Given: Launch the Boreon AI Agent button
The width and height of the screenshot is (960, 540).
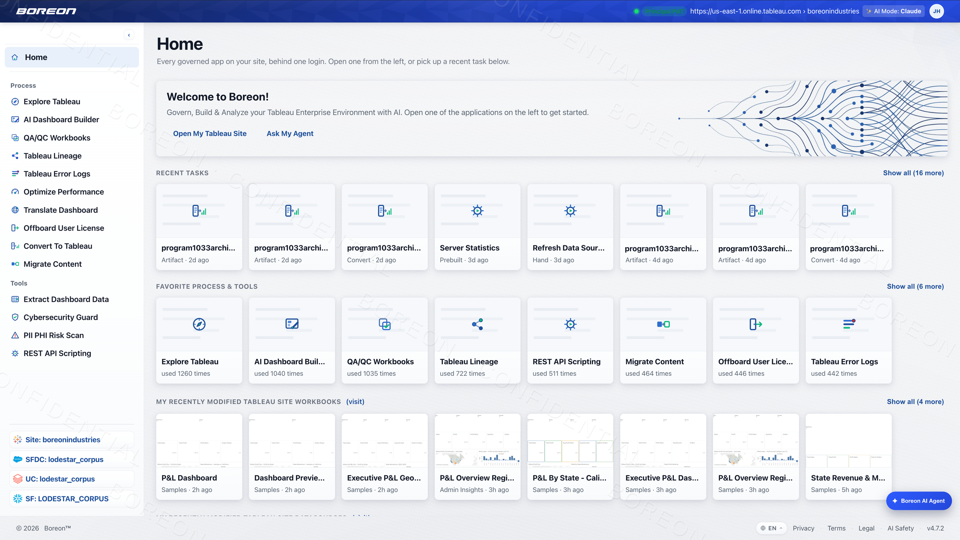Looking at the screenshot, I should (919, 501).
